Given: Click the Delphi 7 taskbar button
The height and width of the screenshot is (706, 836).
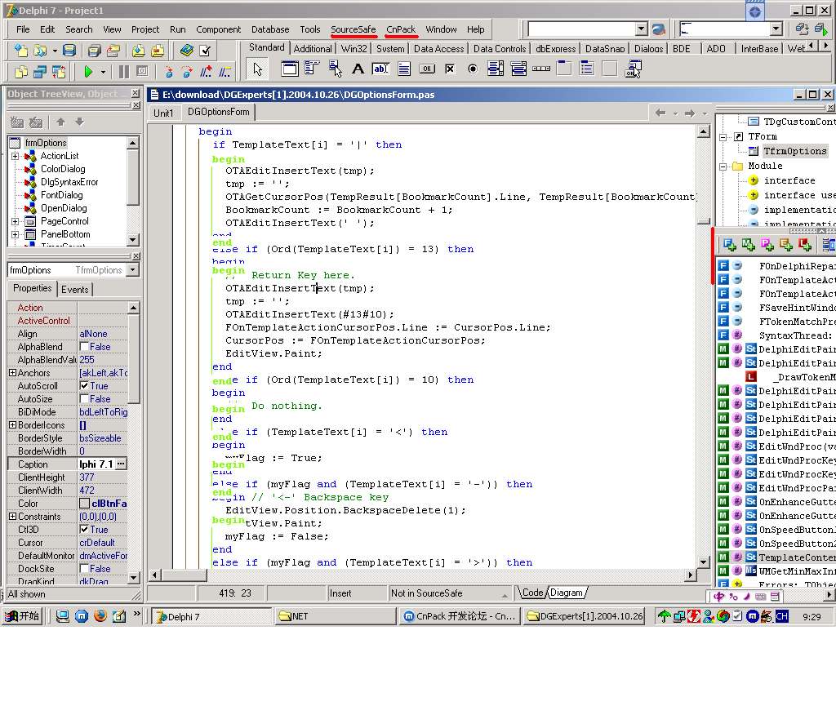Looking at the screenshot, I should pos(211,616).
